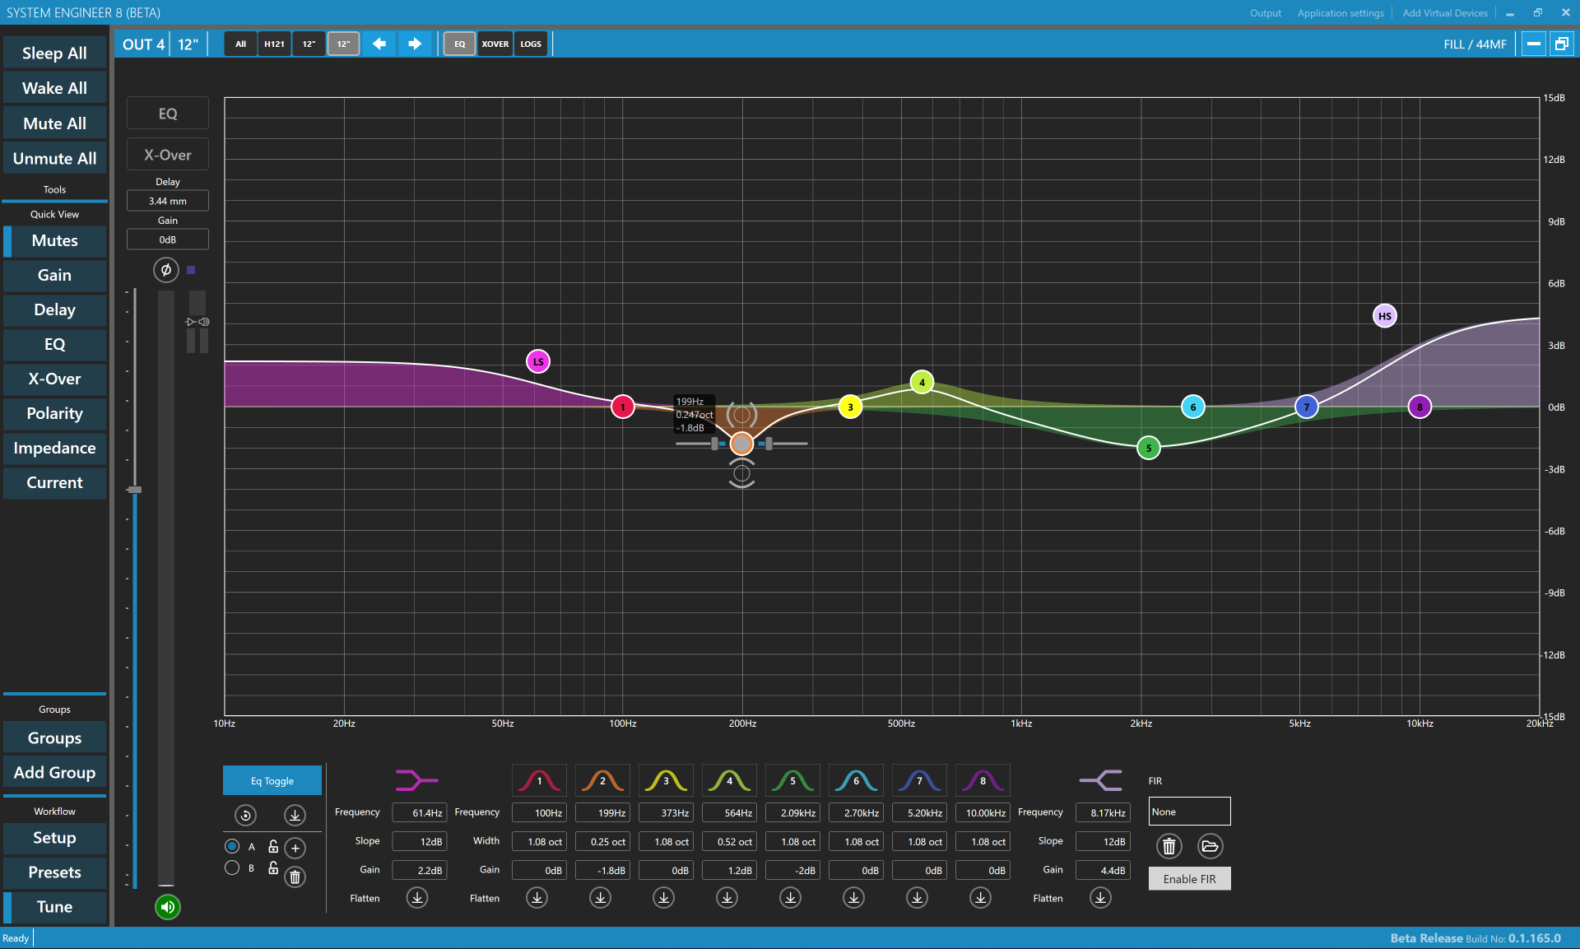This screenshot has height=949, width=1580.
Task: Select EQ band 3 curve icon
Action: [667, 780]
